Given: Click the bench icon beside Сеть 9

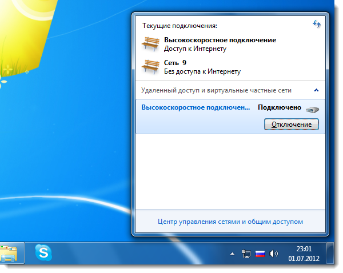Looking at the screenshot, I should point(150,67).
